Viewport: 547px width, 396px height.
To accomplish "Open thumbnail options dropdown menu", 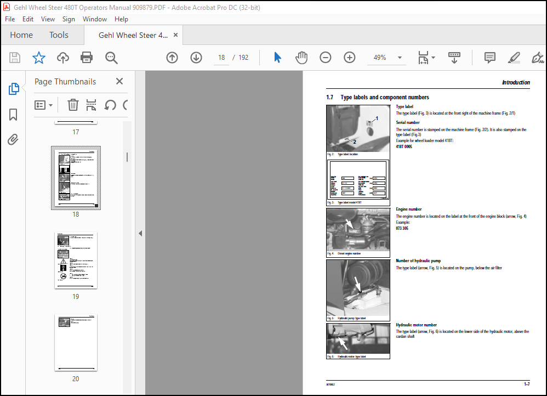I will tap(44, 105).
